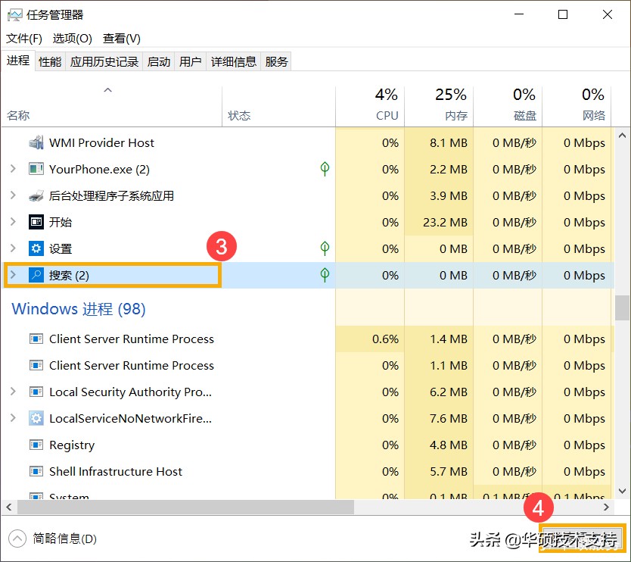This screenshot has width=631, height=562.
Task: Click the 搜索 magnifier icon
Action: [36, 274]
